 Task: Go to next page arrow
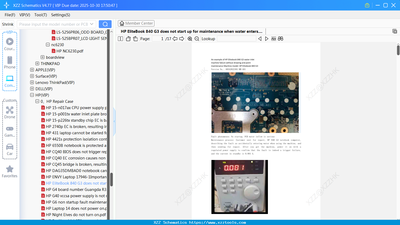point(182,39)
